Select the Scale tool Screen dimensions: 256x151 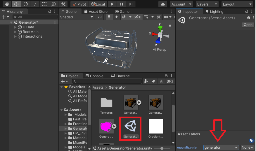(35, 4)
